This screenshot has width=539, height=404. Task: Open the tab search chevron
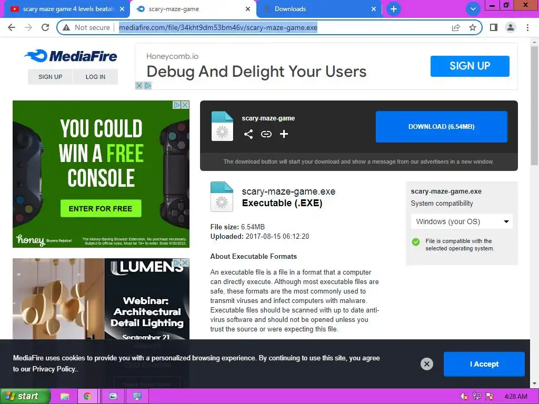pyautogui.click(x=473, y=9)
